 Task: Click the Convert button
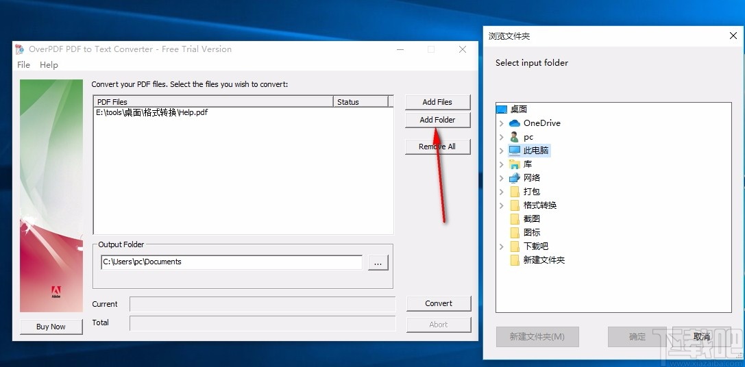[439, 303]
